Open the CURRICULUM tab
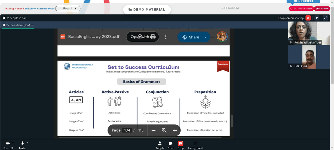This screenshot has width=334, height=150. click(229, 8)
